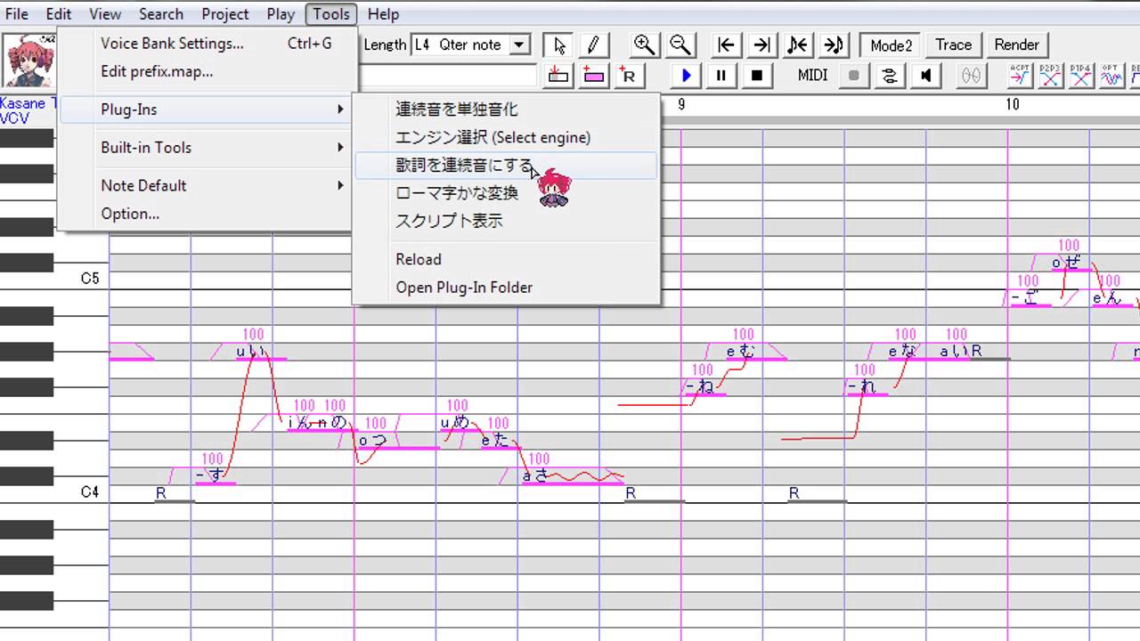
Task: Choose Open Plug-In Folder
Action: pos(506,288)
